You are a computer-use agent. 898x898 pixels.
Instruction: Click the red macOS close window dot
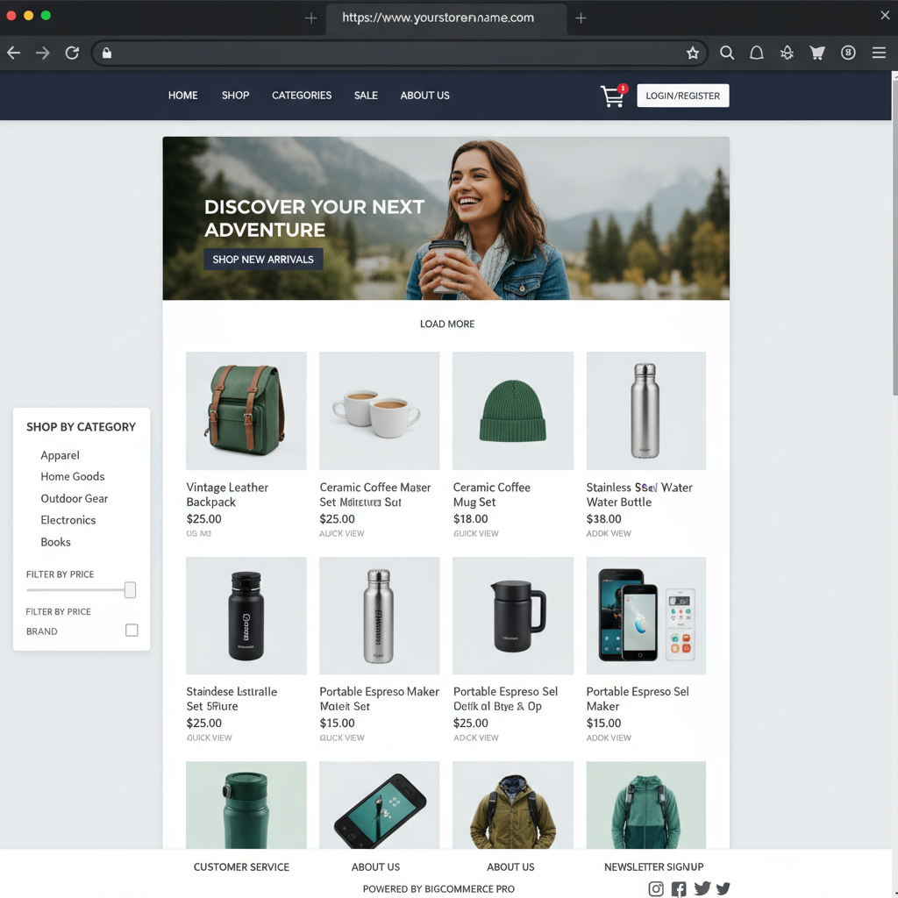click(x=11, y=16)
